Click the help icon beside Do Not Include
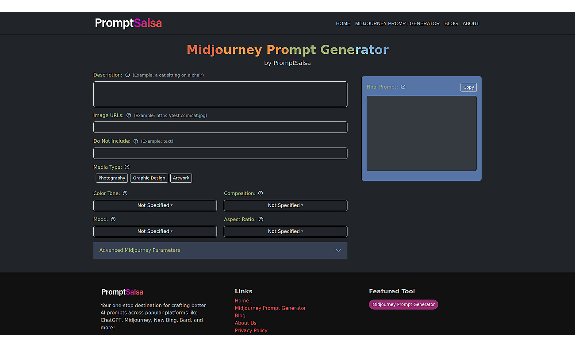This screenshot has width=575, height=348. tap(136, 141)
